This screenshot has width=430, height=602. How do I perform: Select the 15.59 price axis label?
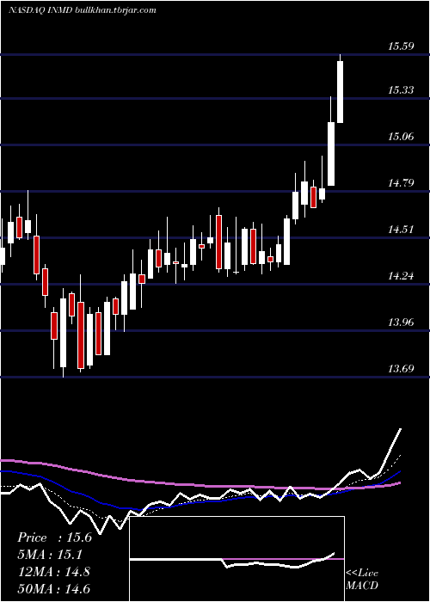401,46
